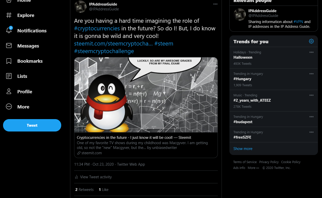Open options for Halloween trend
Image resolution: width=322 pixels, height=198 pixels.
[x=311, y=52]
